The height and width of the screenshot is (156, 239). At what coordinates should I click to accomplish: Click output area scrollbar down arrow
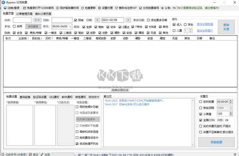192,145
